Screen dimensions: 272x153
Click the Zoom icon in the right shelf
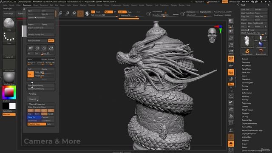(231, 38)
